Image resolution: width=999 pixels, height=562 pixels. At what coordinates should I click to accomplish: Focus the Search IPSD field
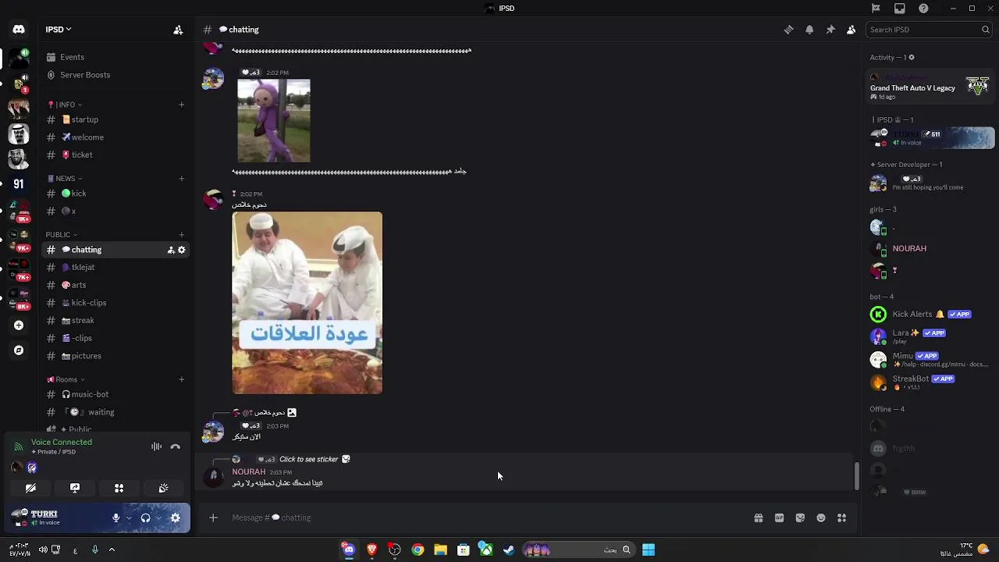coord(929,30)
